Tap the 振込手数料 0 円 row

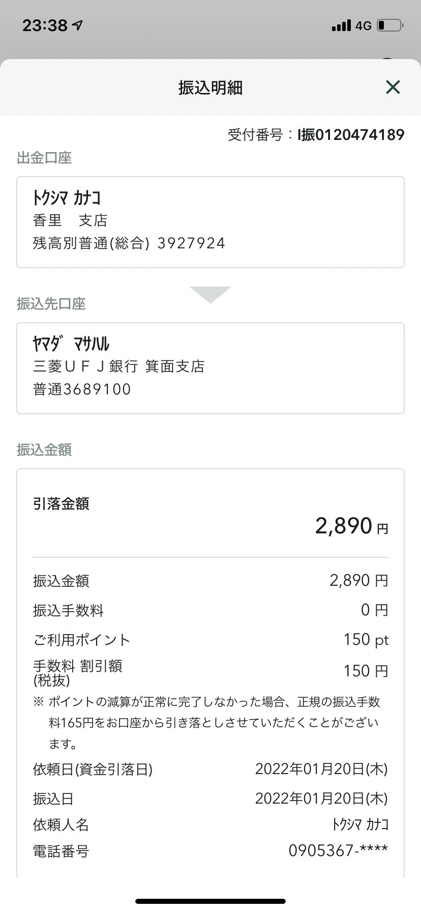tap(211, 610)
